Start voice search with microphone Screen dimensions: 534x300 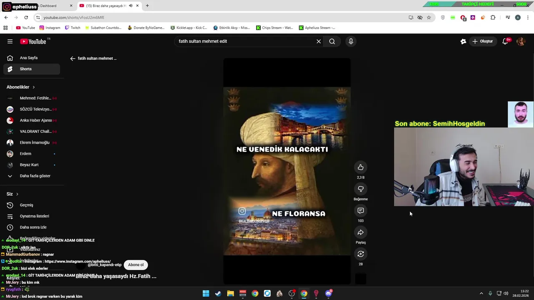coord(351,41)
